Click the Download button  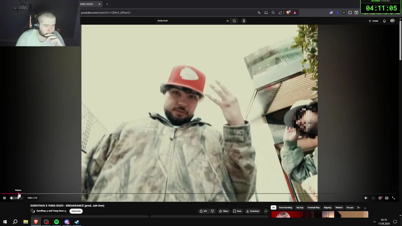pos(253,211)
